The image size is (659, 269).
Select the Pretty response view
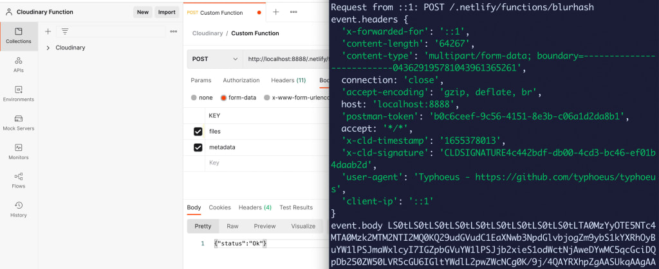pyautogui.click(x=203, y=226)
